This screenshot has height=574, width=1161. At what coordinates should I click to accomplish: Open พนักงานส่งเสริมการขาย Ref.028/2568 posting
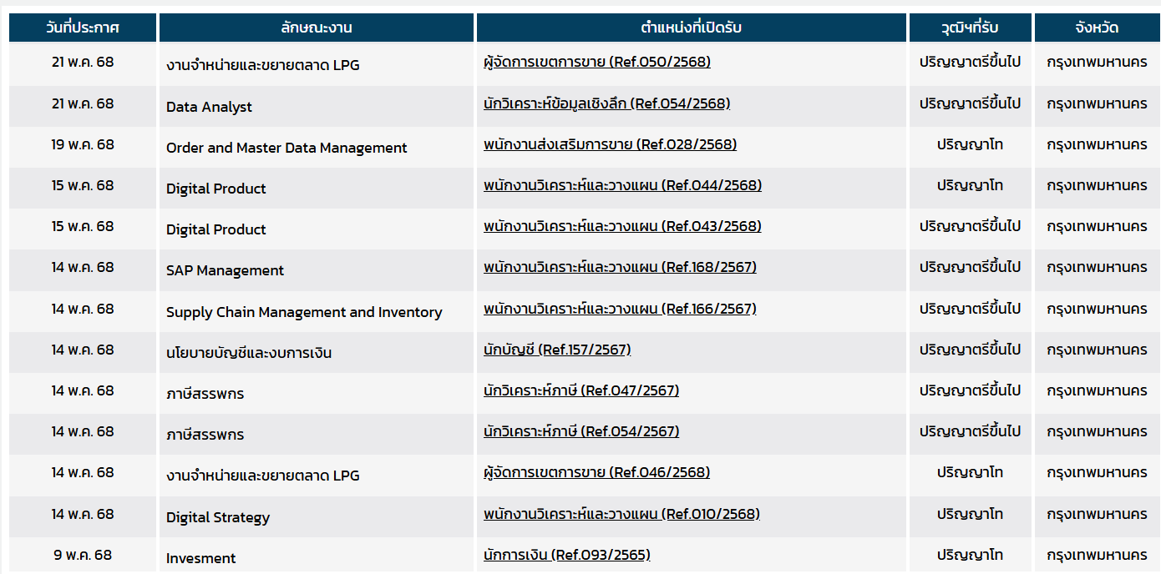coord(610,144)
